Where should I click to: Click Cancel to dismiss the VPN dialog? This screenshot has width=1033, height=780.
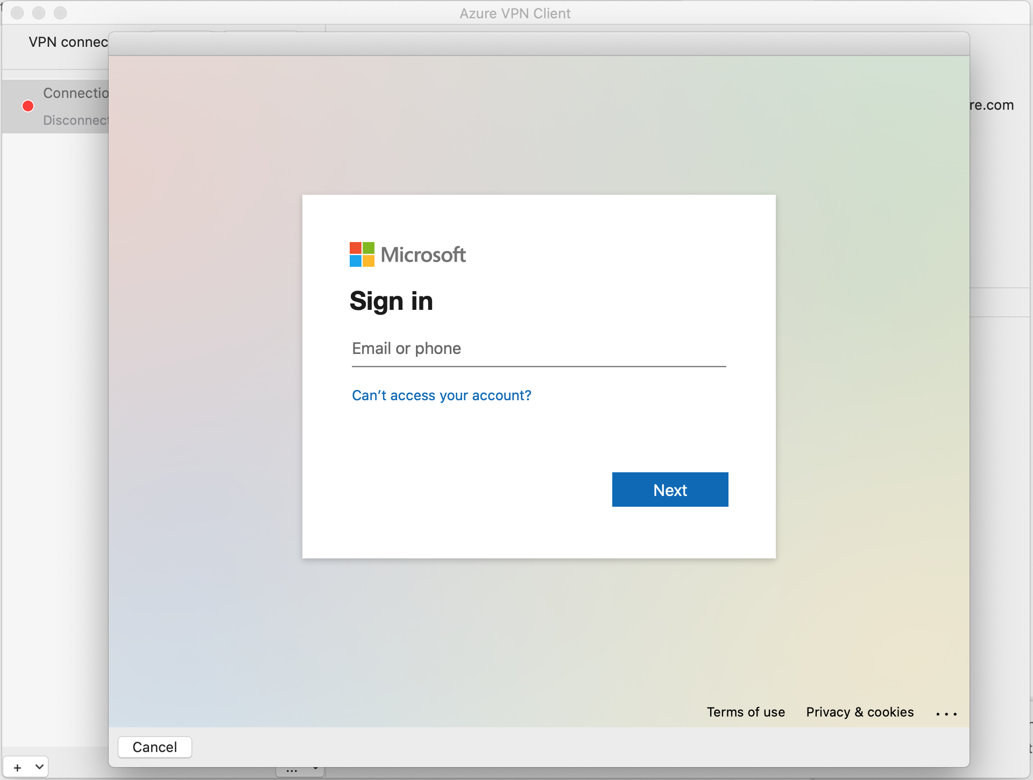155,747
